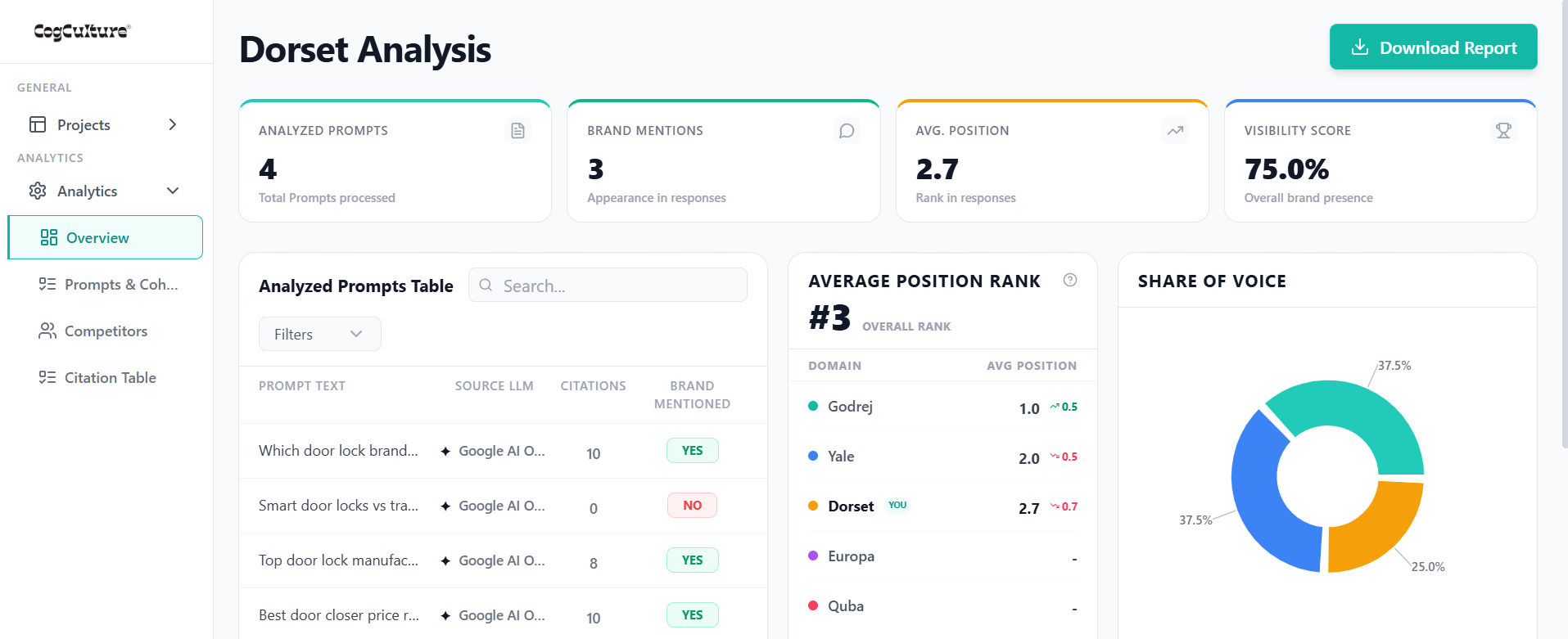
Task: Click the CogCulture logo
Action: coord(82,31)
